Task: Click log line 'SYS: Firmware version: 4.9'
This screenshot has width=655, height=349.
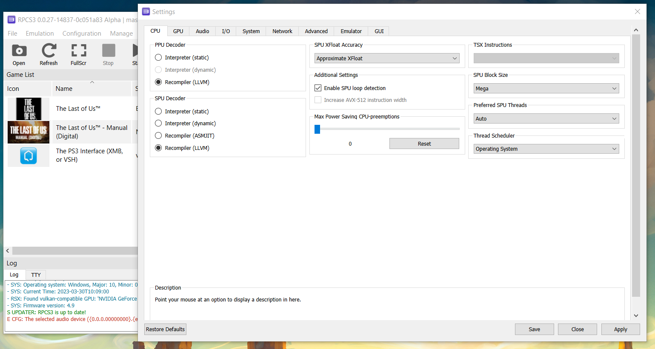Action: pyautogui.click(x=41, y=305)
